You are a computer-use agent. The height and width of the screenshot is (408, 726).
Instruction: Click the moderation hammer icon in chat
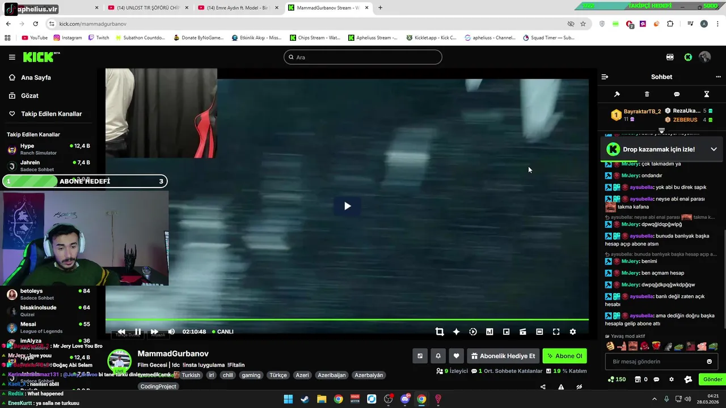pos(617,94)
